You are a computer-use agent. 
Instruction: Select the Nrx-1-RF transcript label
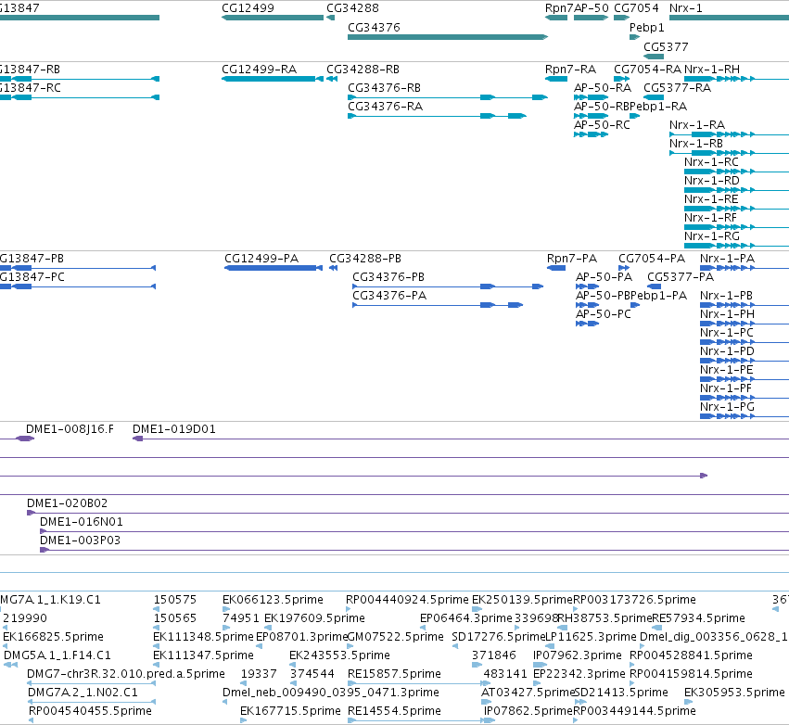coord(710,218)
